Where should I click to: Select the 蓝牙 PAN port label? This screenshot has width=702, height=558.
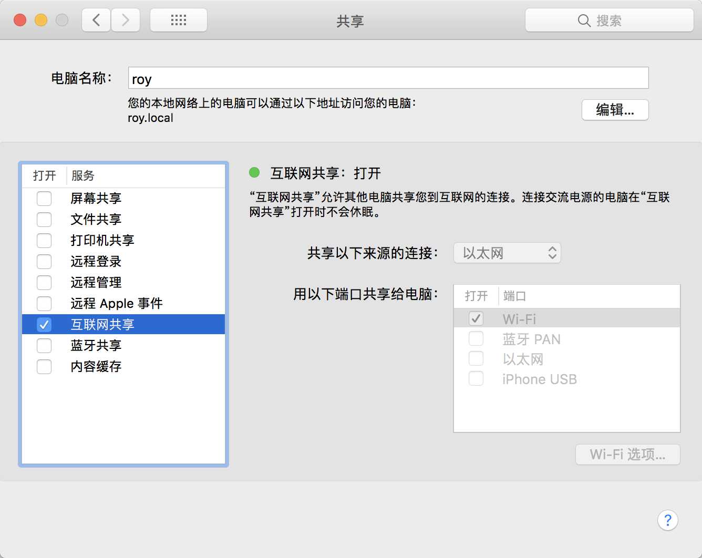coord(531,339)
